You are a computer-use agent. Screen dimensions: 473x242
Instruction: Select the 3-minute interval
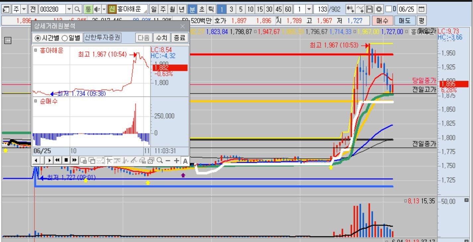231,9
